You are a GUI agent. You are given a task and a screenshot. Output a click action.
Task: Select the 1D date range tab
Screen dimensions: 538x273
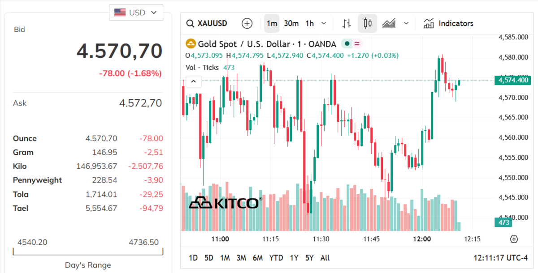193,258
